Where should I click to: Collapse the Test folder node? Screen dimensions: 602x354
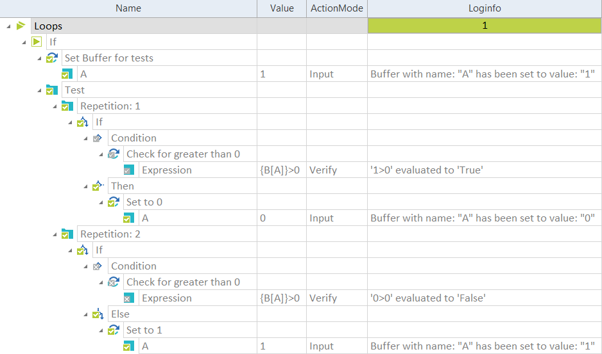(x=39, y=90)
